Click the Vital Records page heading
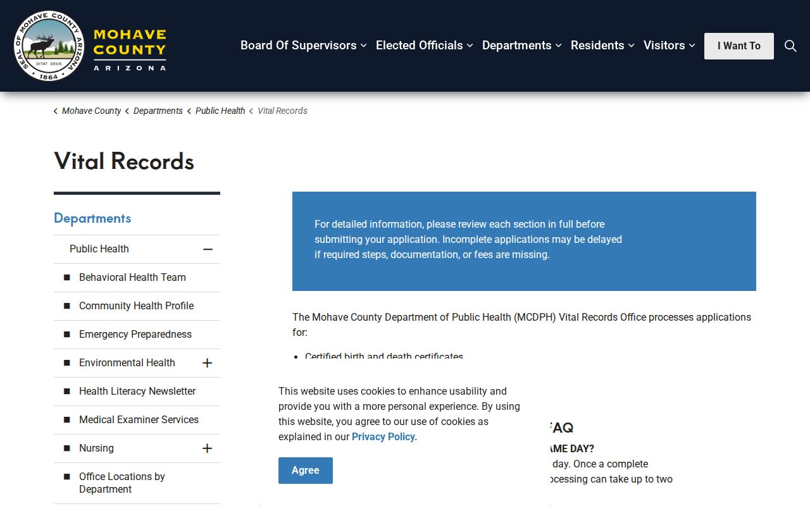 coord(124,161)
